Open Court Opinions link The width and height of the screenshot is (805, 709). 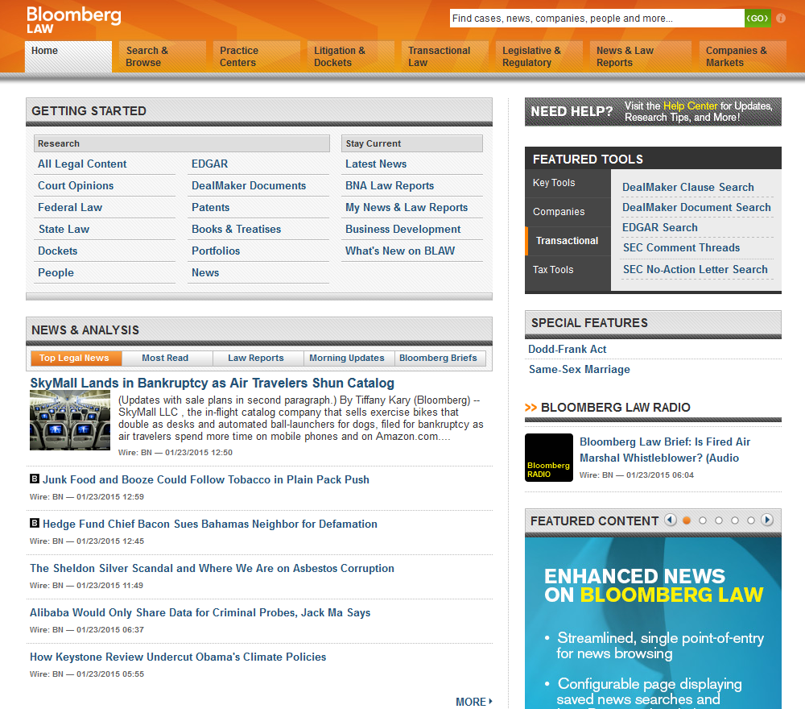[x=76, y=185]
